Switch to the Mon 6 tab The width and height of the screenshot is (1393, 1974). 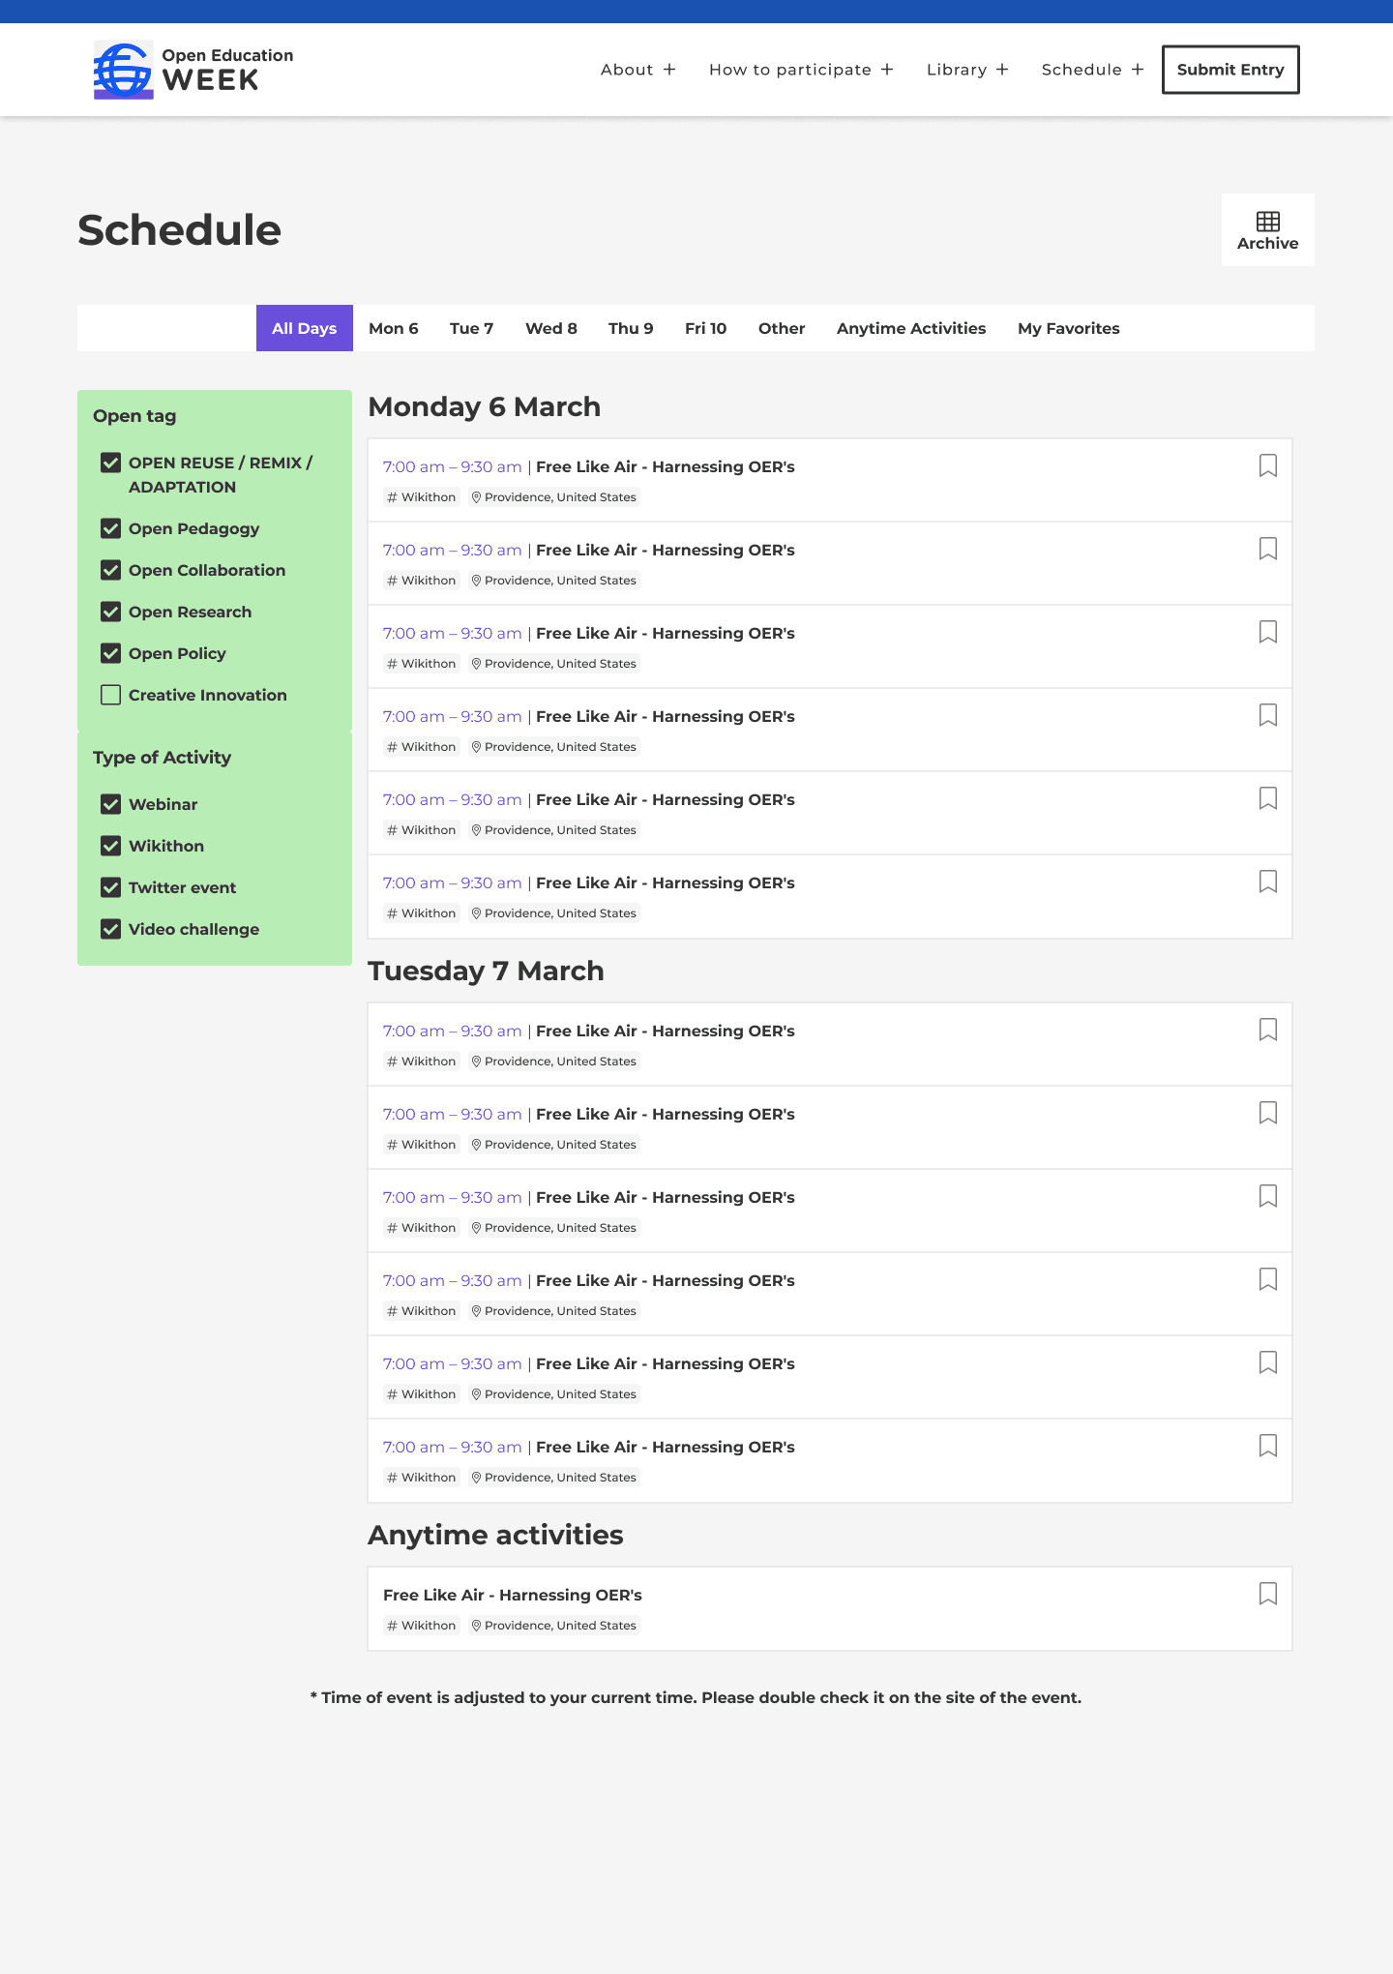tap(394, 328)
